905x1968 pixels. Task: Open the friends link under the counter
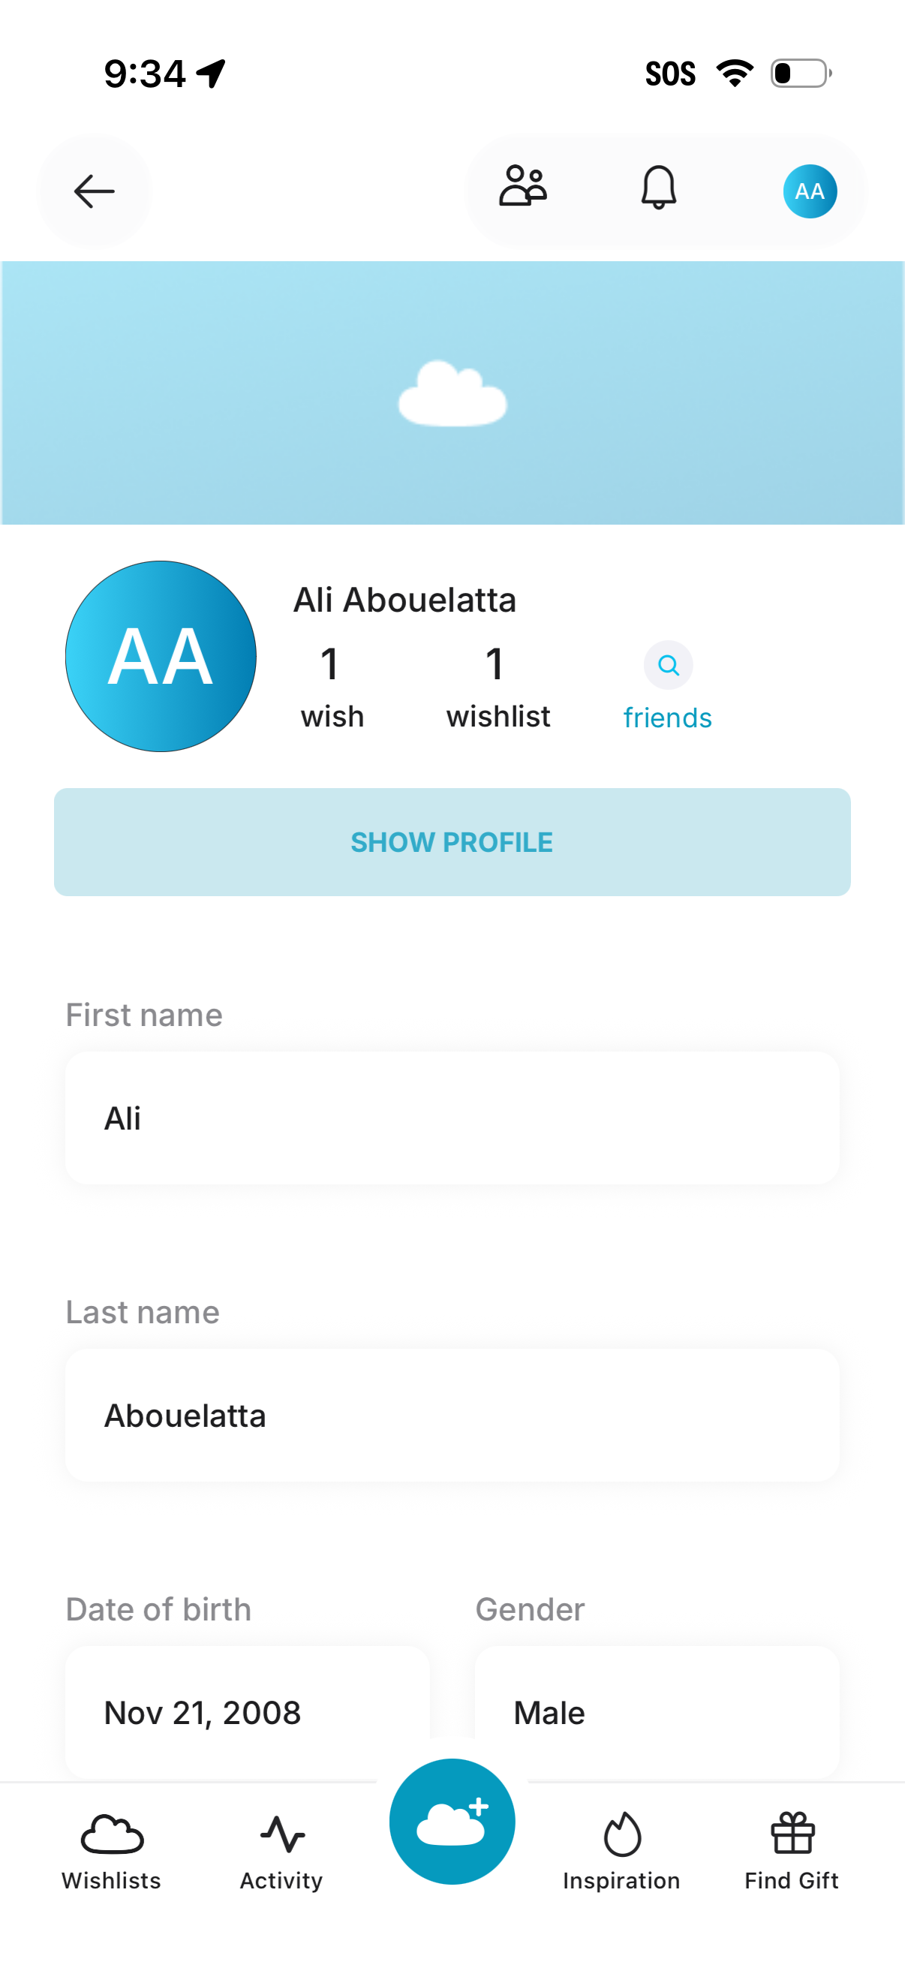(666, 717)
